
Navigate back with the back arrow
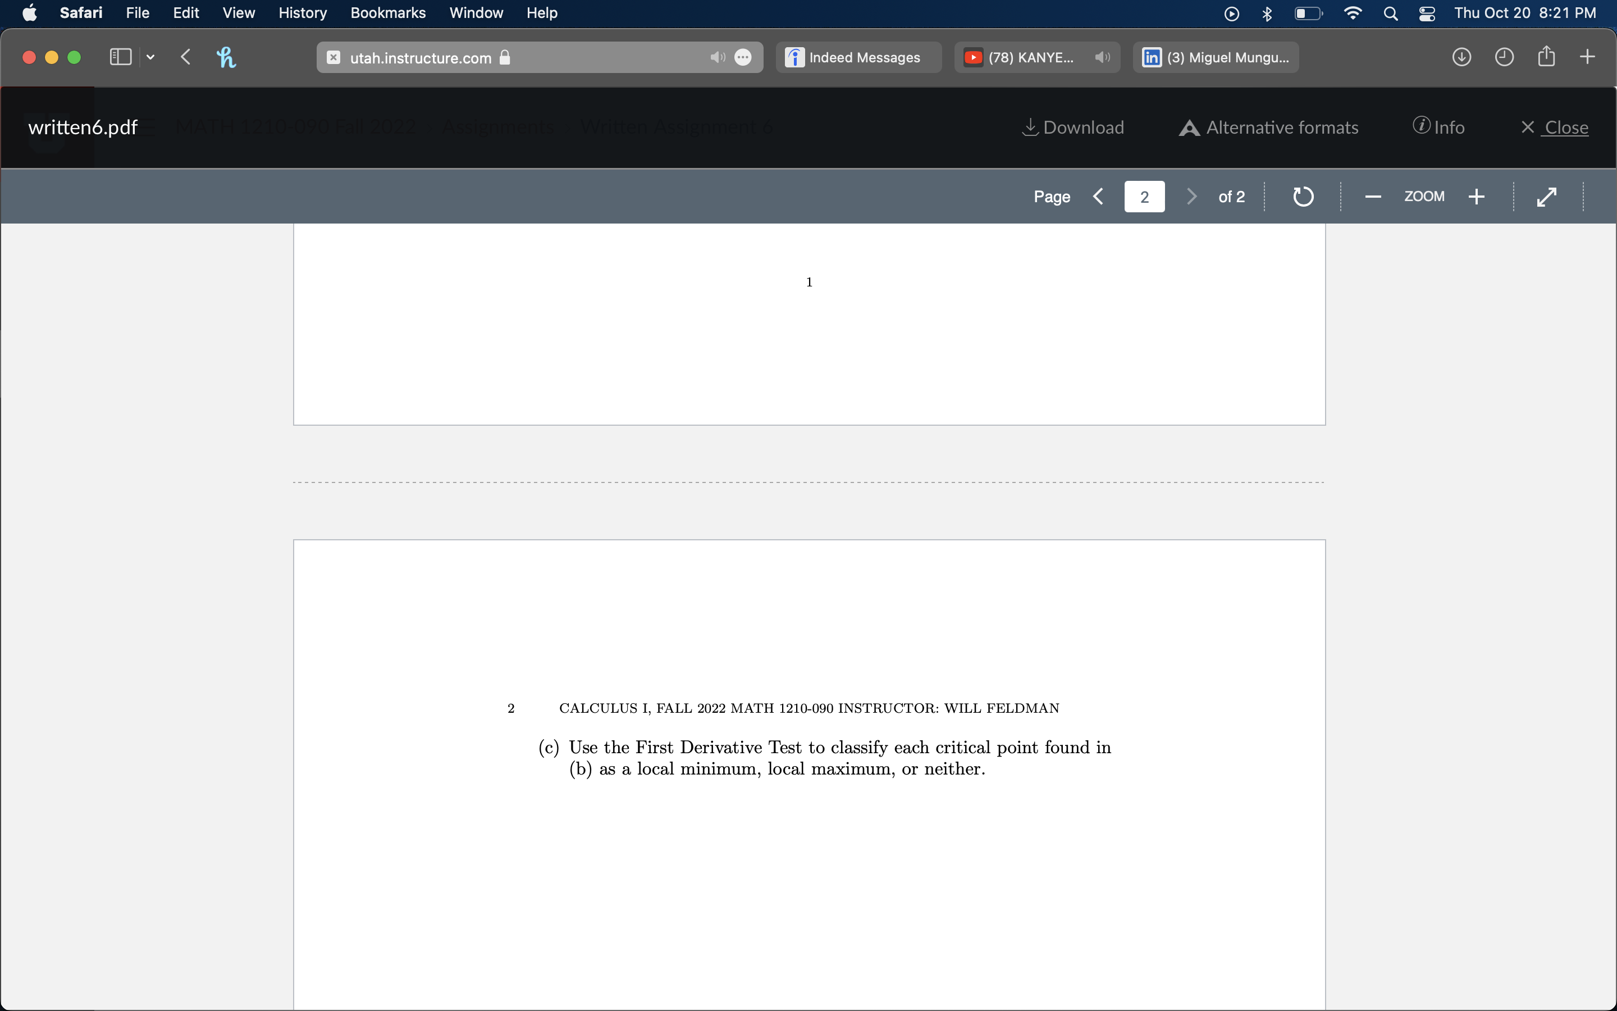point(185,57)
